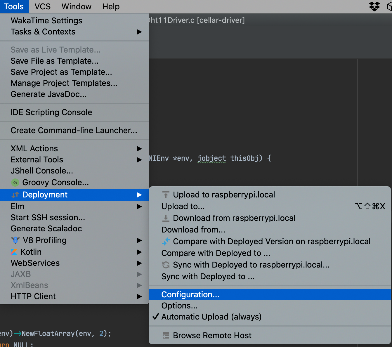Expand the External Tools submenu arrow

139,160
